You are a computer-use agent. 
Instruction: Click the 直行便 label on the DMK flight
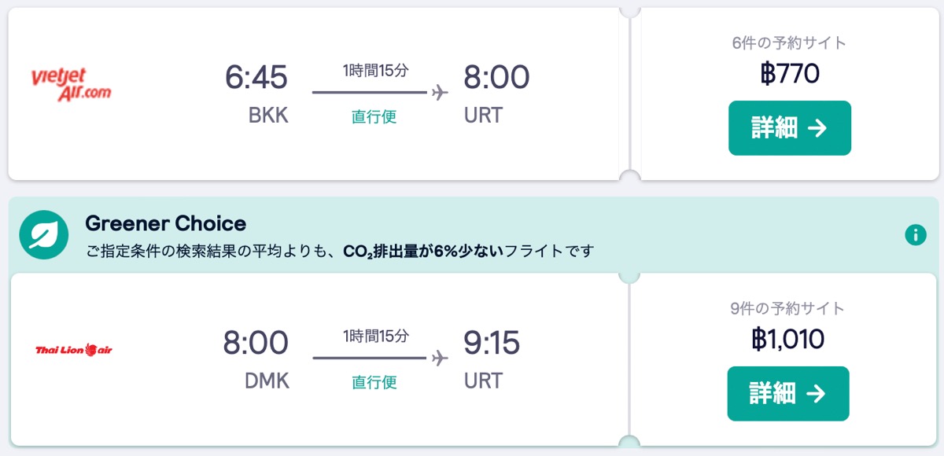(374, 382)
